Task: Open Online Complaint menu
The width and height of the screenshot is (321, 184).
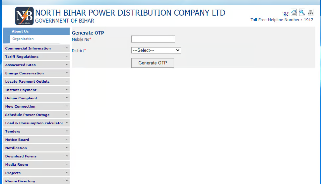Action: 36,98
